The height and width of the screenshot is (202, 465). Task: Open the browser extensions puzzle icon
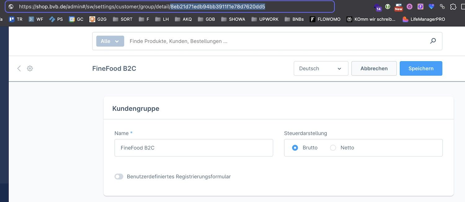[x=453, y=6]
